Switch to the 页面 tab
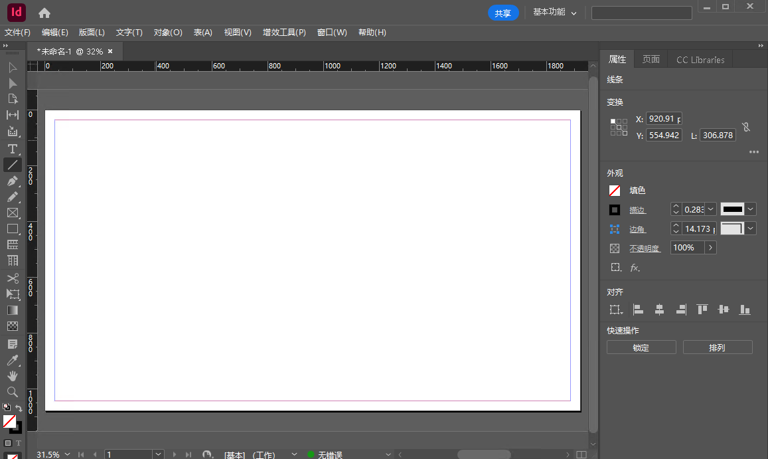 651,59
